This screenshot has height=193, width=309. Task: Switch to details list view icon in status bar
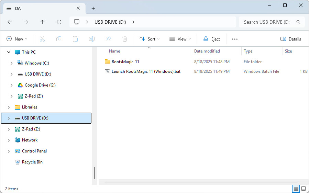click(296, 189)
